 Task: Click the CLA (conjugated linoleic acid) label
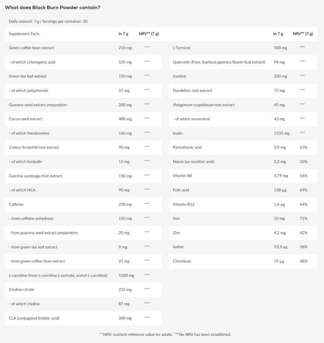(34, 318)
